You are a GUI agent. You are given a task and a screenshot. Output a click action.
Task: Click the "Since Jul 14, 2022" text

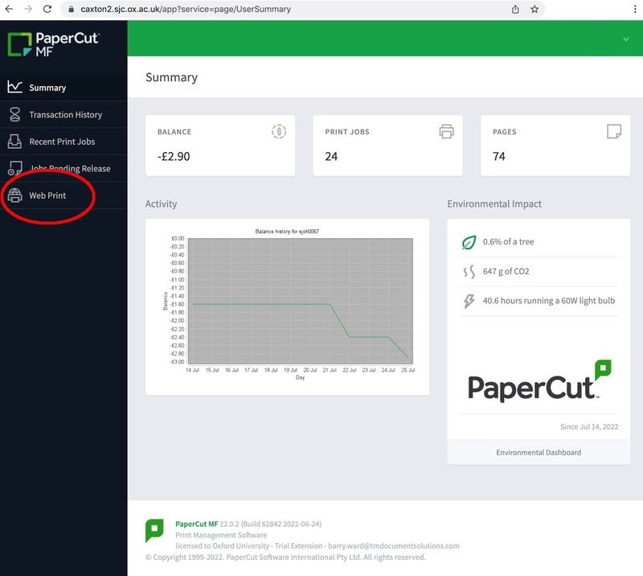589,426
